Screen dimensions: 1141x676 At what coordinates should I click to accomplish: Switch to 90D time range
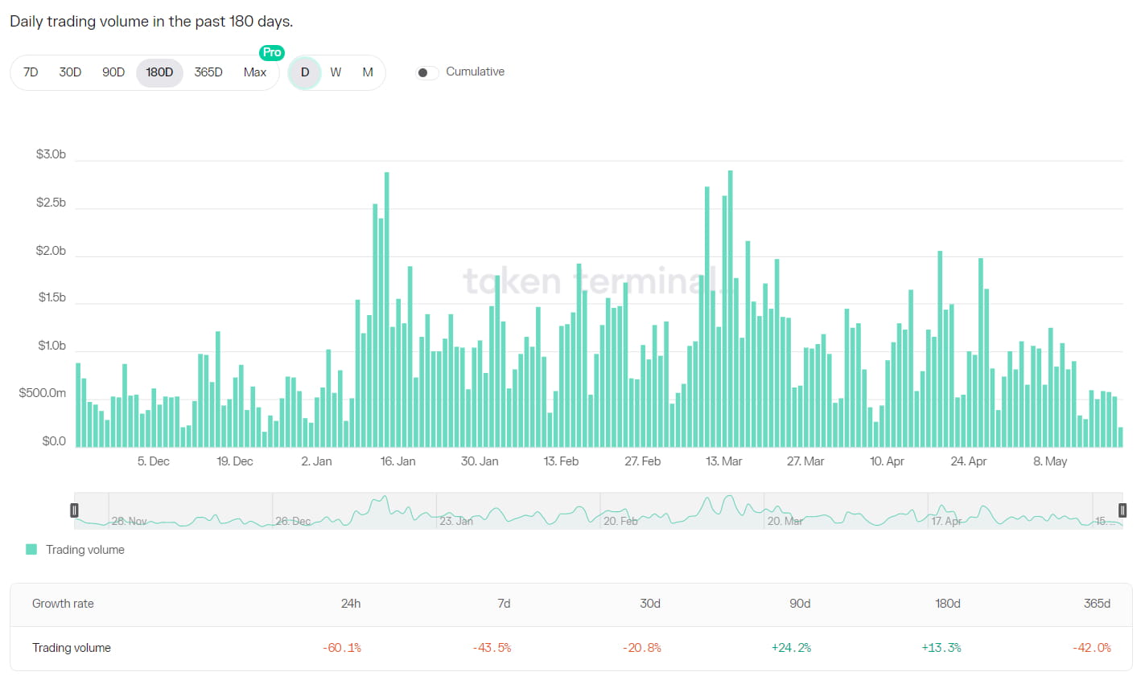tap(113, 72)
